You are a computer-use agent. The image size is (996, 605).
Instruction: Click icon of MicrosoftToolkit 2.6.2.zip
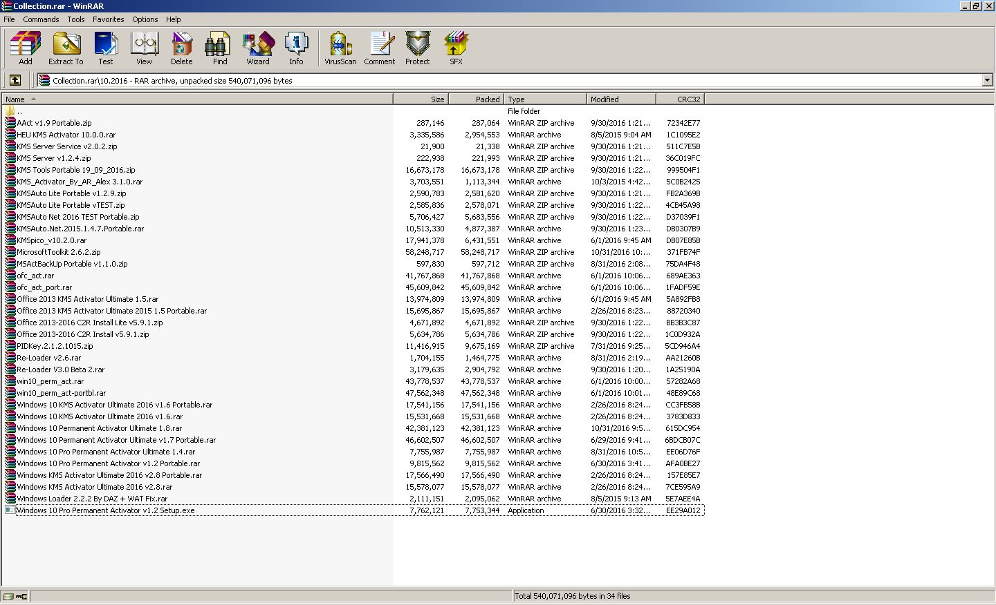10,252
